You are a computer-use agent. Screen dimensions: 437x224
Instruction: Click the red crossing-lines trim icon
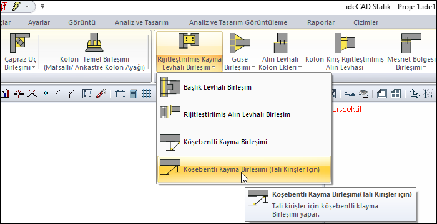[32, 94]
